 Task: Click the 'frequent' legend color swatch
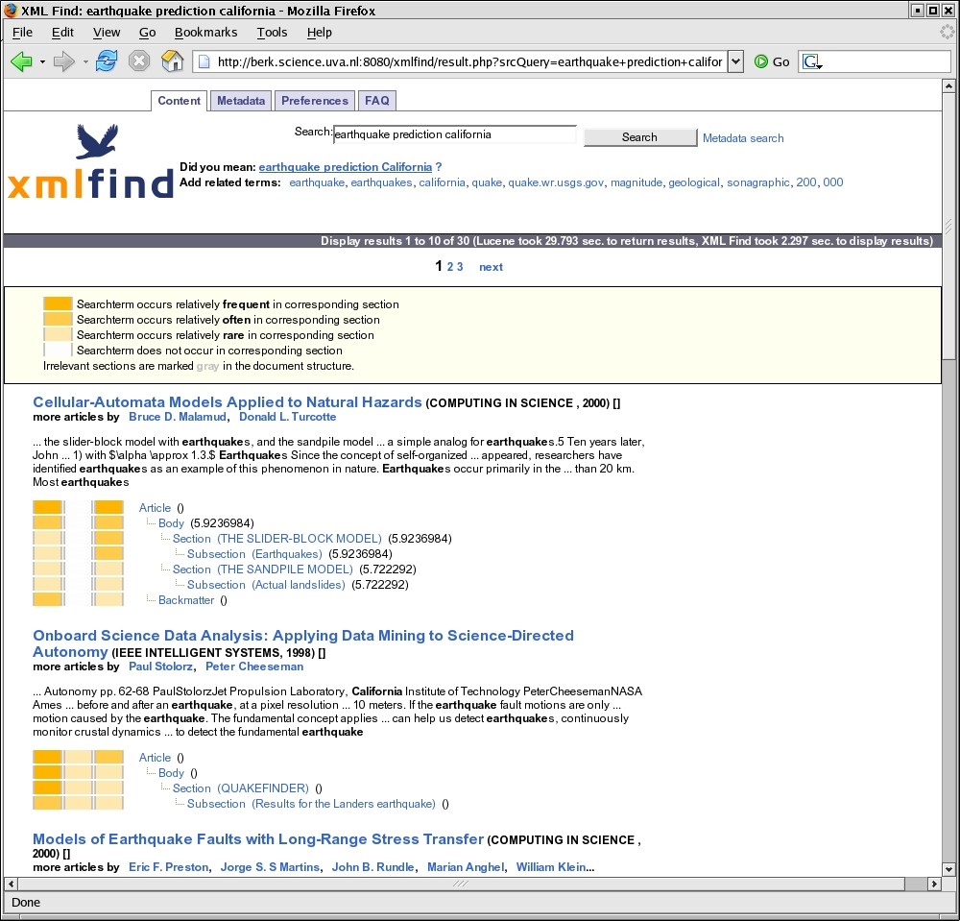pos(58,303)
